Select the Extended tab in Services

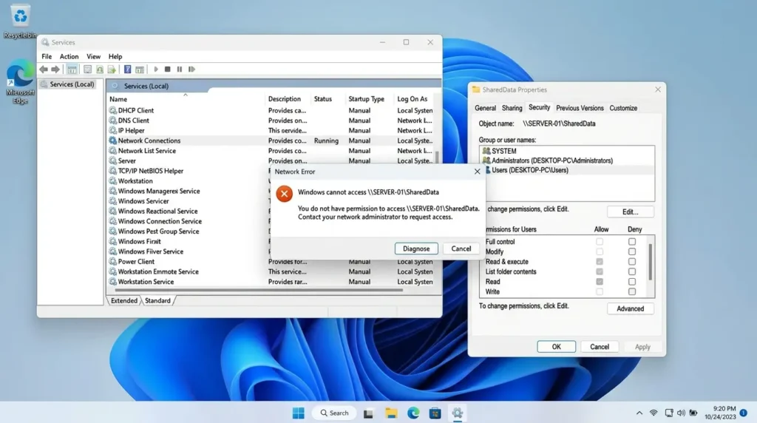pos(124,300)
